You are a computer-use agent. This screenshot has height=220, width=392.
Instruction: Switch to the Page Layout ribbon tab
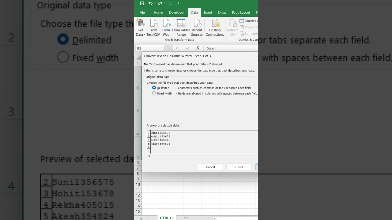241,13
